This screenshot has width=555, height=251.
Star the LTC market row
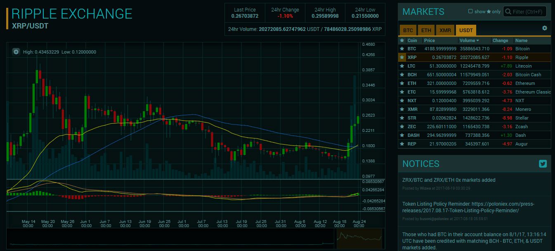coord(402,66)
